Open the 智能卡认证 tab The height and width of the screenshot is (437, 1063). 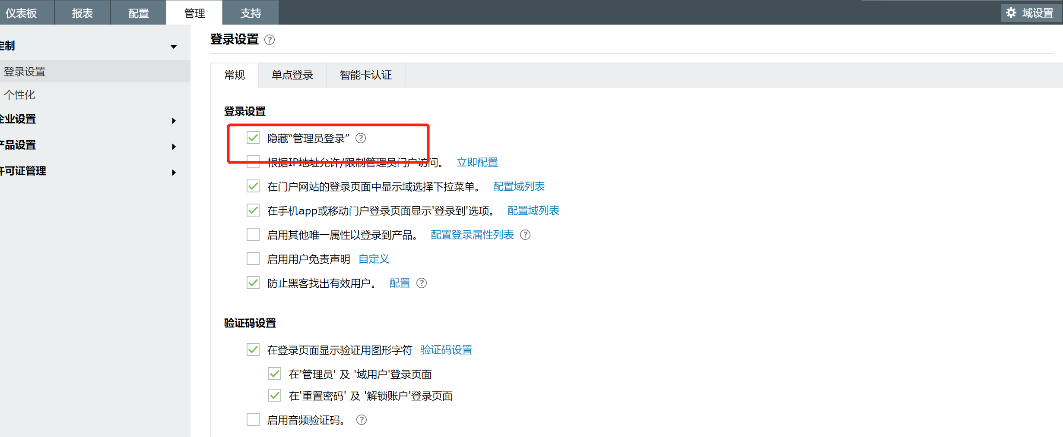coord(365,75)
